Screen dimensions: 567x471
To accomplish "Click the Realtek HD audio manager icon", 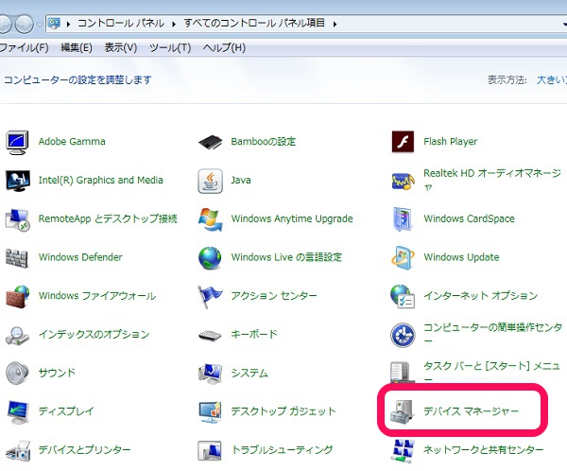I will click(403, 181).
